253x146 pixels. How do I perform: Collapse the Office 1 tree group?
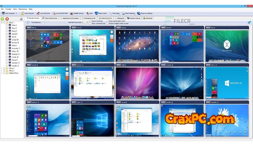coord(2,23)
